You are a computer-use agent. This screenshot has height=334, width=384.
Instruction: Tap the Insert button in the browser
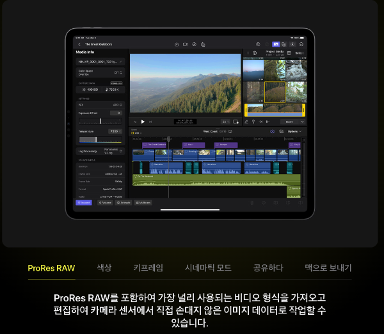[289, 122]
